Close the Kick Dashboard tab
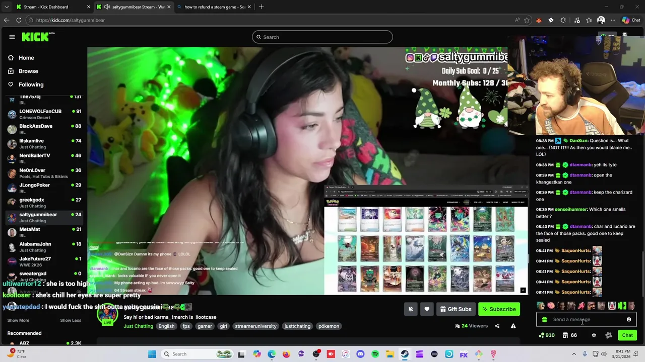The height and width of the screenshot is (362, 645). click(89, 7)
